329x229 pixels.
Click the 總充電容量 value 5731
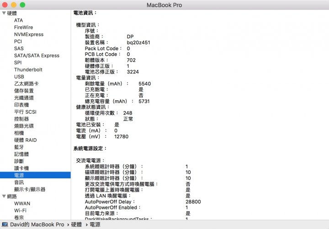[144, 101]
